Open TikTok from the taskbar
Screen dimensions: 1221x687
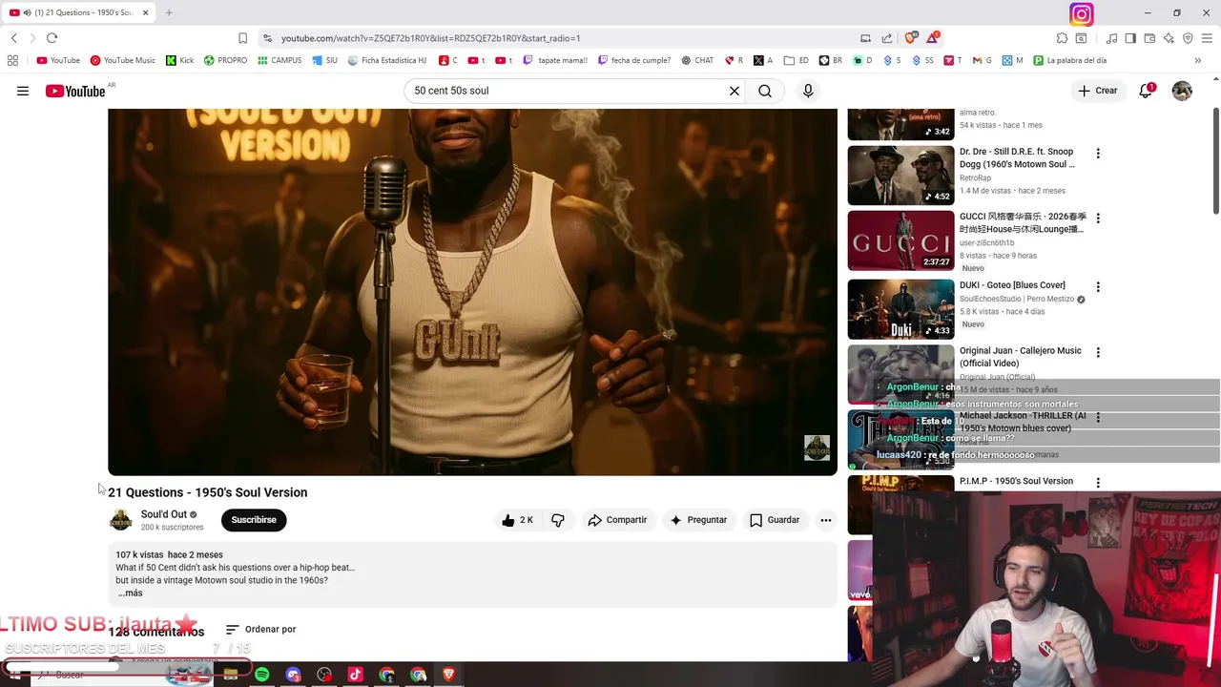pyautogui.click(x=355, y=675)
